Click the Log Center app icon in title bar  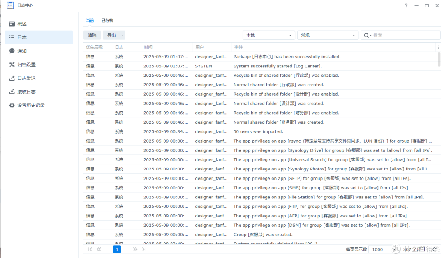tap(10, 5)
